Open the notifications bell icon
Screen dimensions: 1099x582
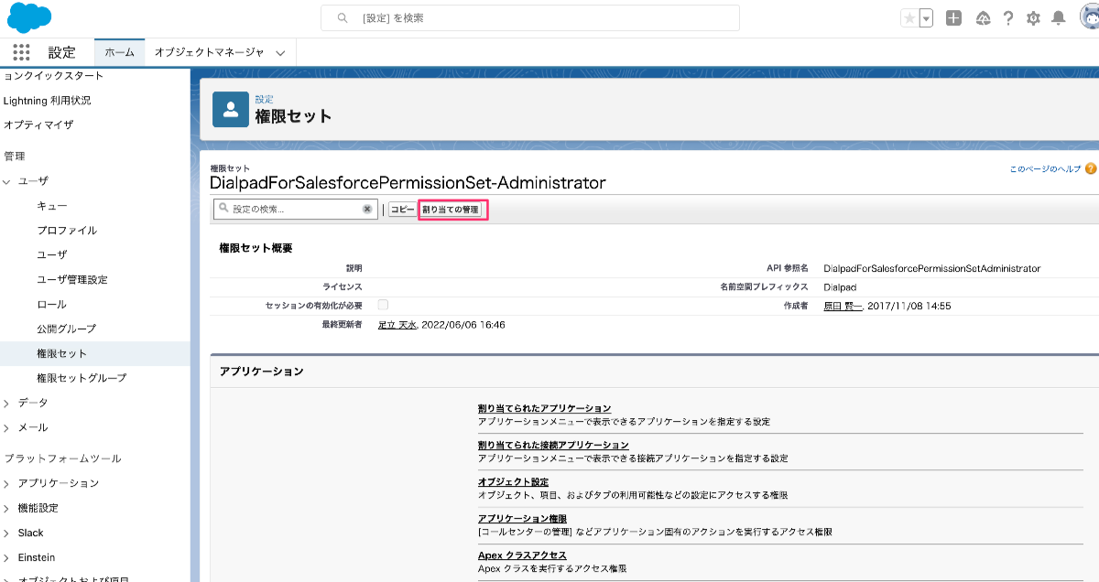coord(1059,18)
